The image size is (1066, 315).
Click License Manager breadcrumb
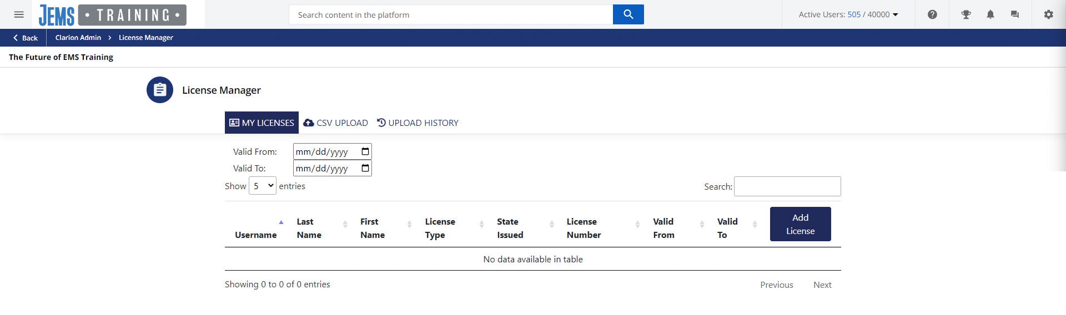pyautogui.click(x=146, y=38)
